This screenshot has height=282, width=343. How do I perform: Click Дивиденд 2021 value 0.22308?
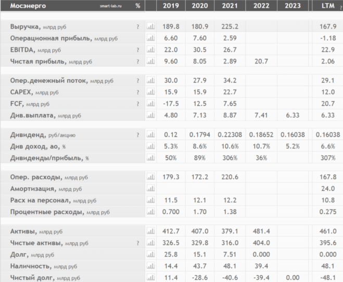(230, 134)
